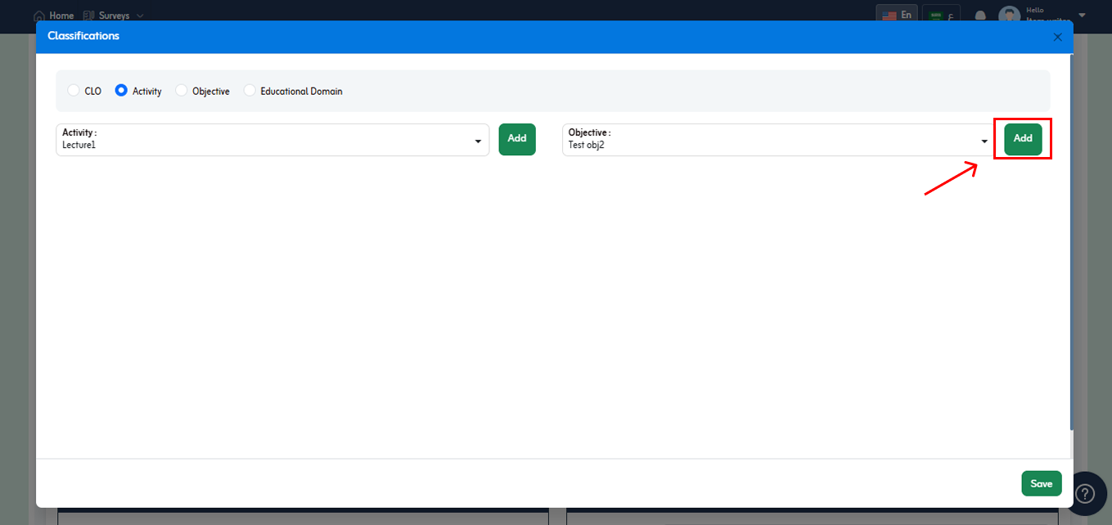Viewport: 1112px width, 525px height.
Task: Select the Activity radio option
Action: [x=121, y=91]
